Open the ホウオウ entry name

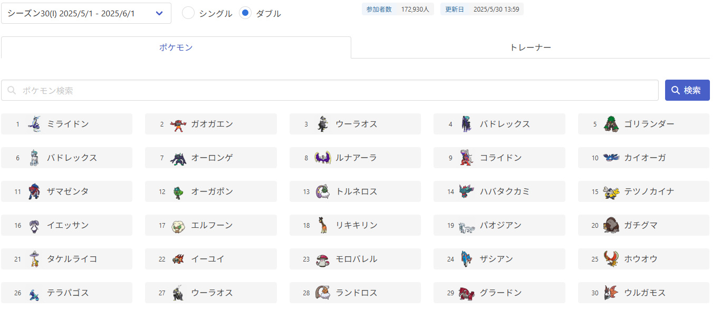point(640,259)
